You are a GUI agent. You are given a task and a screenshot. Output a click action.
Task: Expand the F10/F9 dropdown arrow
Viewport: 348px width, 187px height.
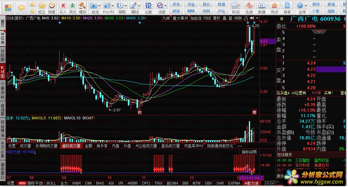pyautogui.click(x=112, y=6)
